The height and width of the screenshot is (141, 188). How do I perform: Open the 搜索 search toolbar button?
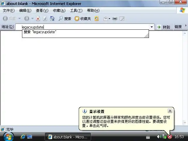[65, 19]
